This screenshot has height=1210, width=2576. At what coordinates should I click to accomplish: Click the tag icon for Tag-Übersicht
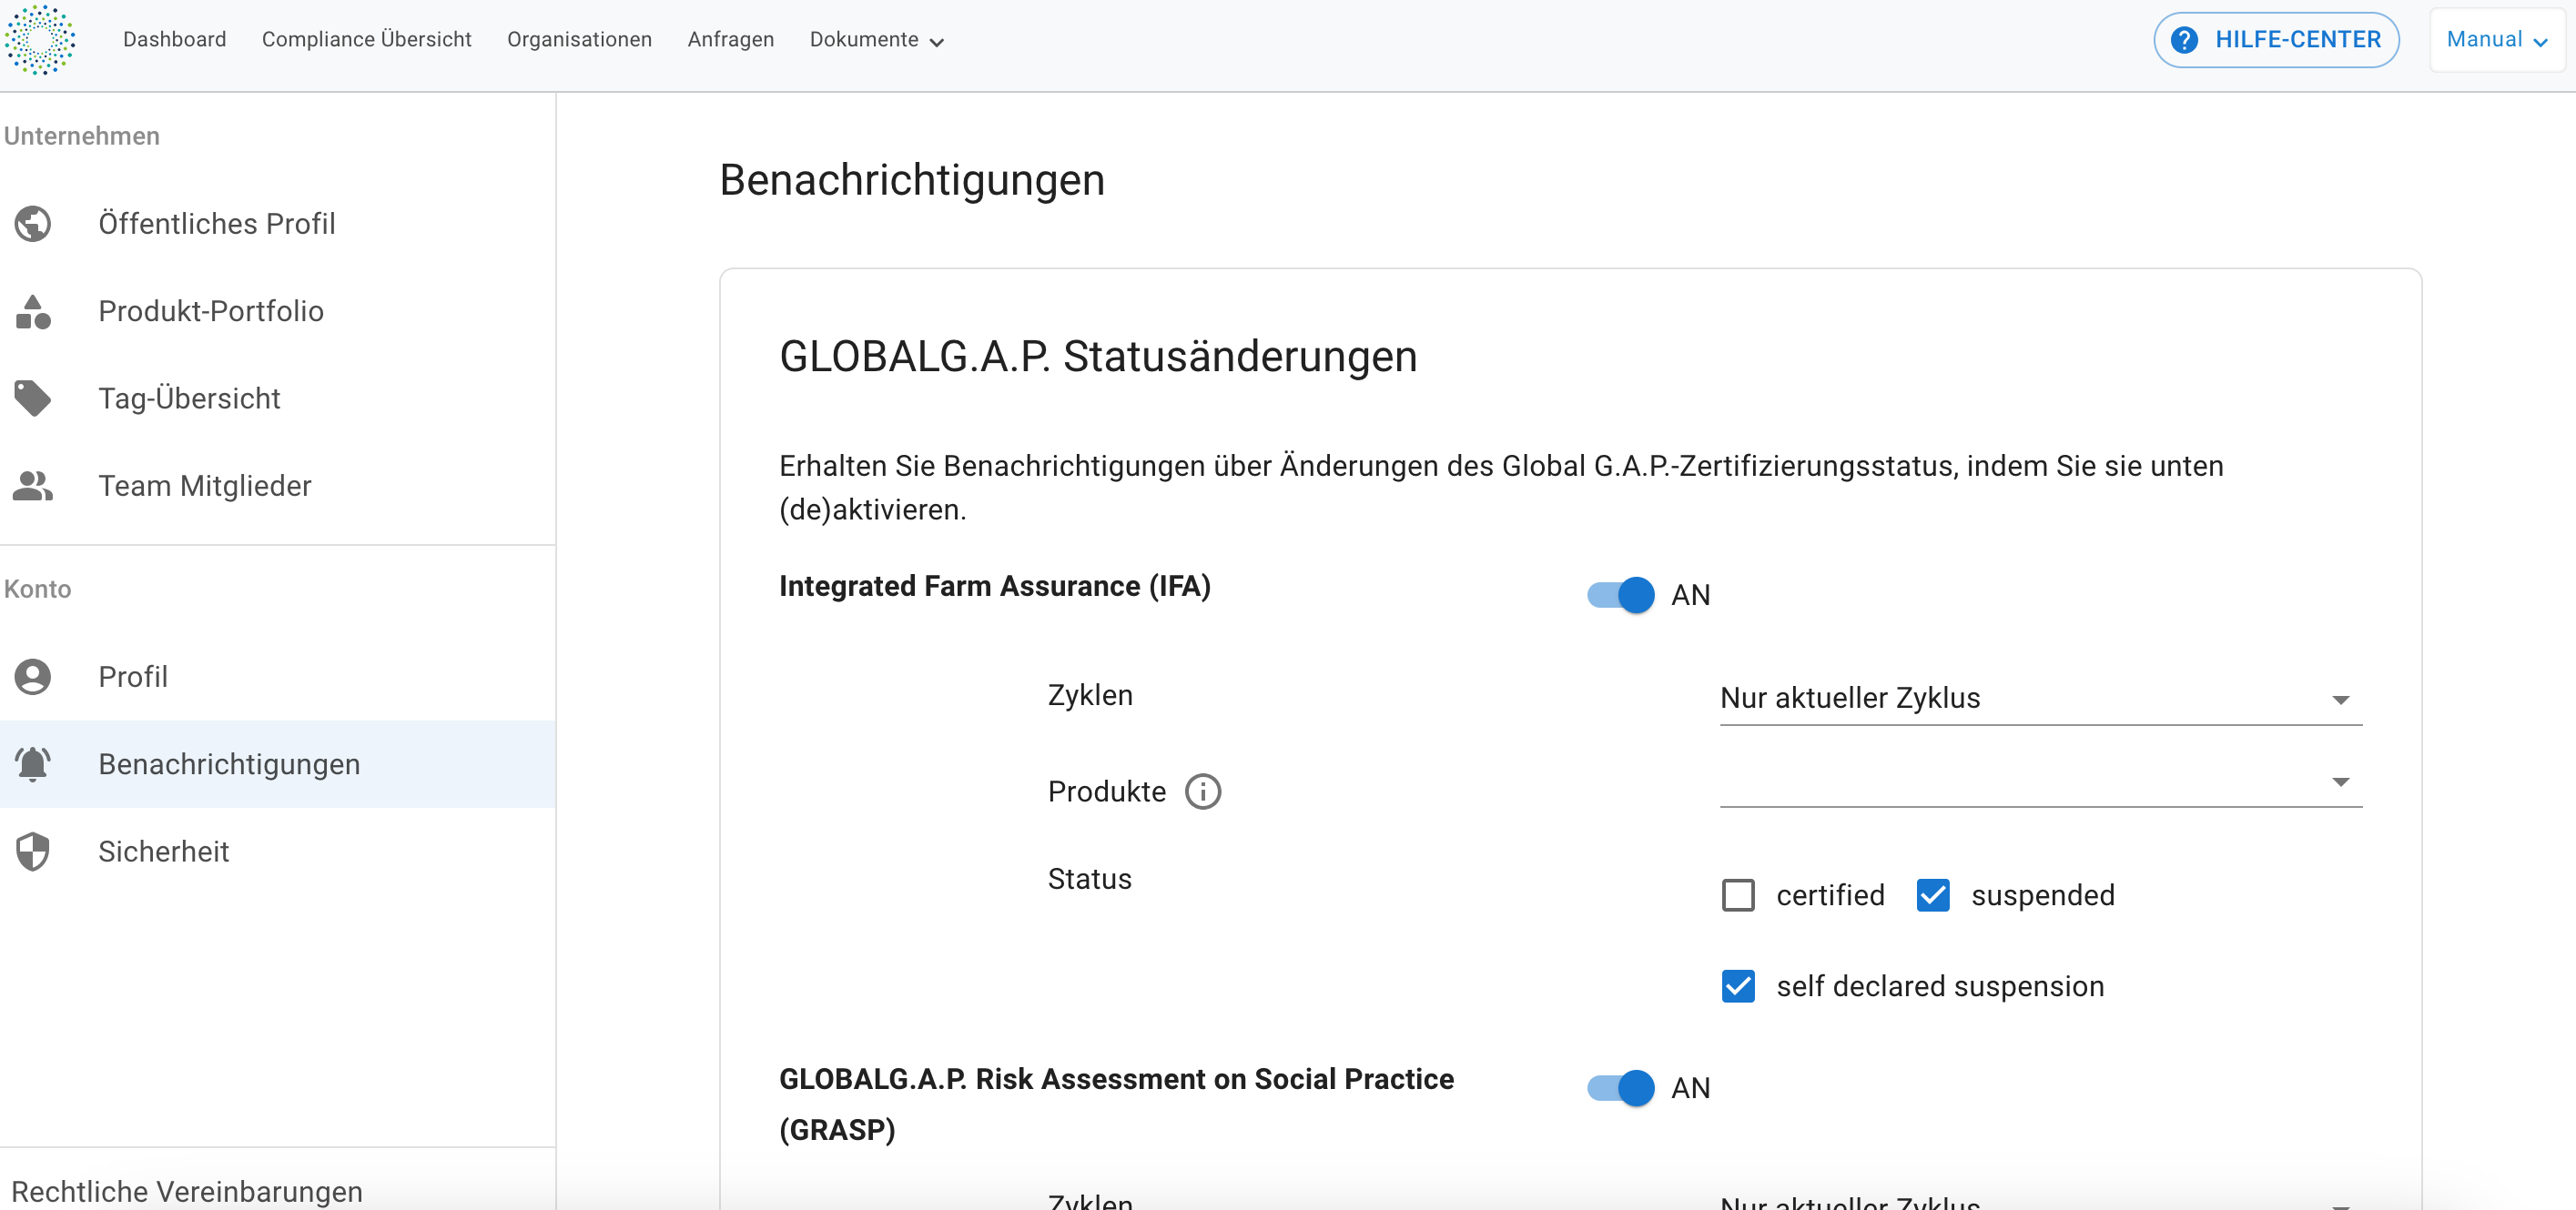pos(33,398)
